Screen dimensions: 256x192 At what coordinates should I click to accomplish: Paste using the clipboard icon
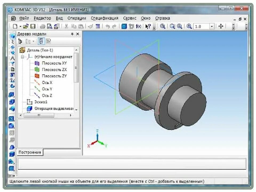click(x=81, y=26)
